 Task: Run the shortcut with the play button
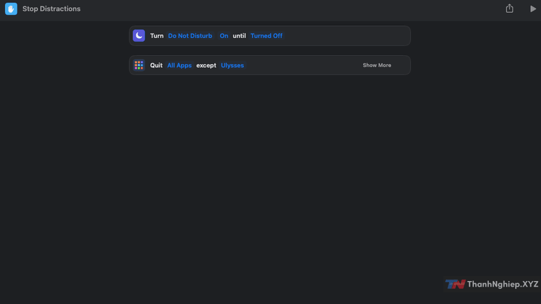(533, 9)
